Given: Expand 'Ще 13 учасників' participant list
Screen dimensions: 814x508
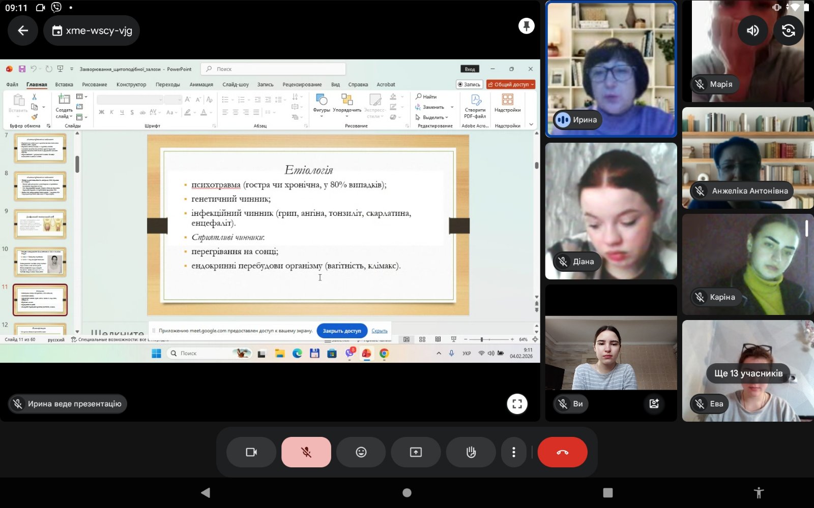Looking at the screenshot, I should click(748, 373).
